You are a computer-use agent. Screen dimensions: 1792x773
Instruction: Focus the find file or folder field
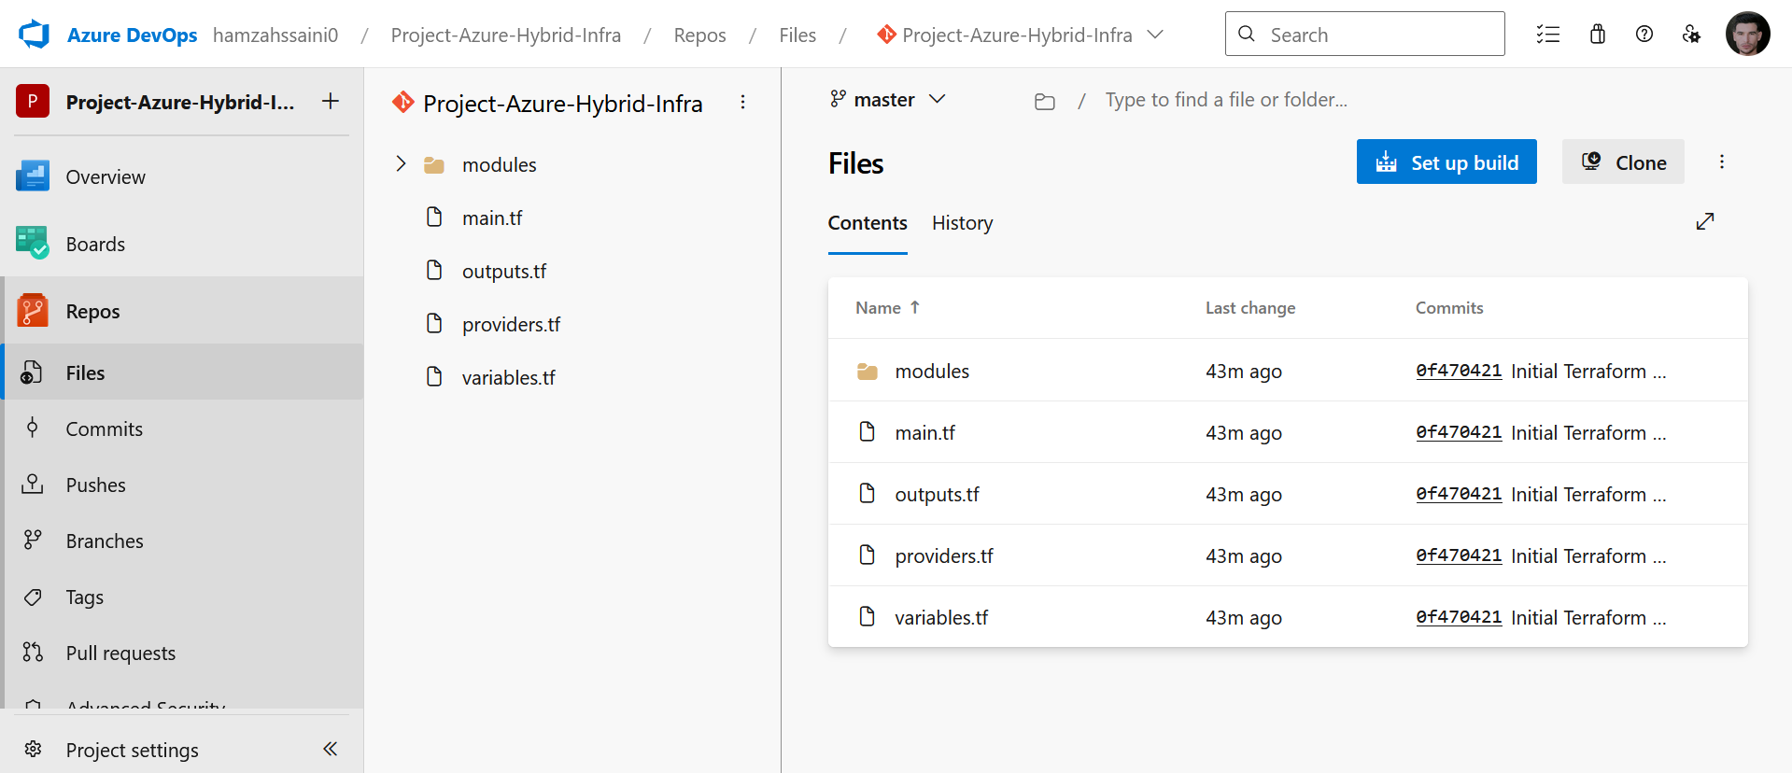point(1226,100)
